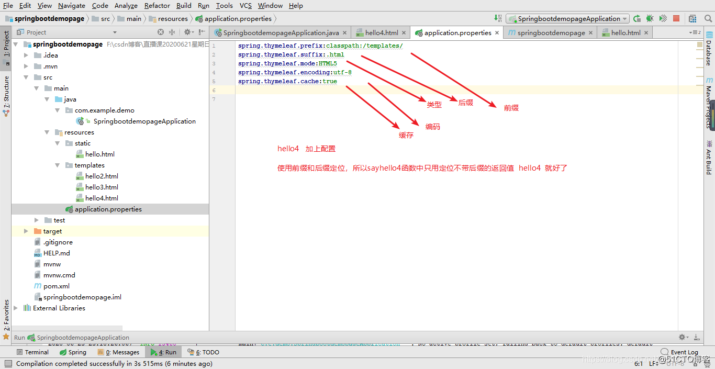Open the Refactor menu
The width and height of the screenshot is (715, 369).
pos(157,5)
